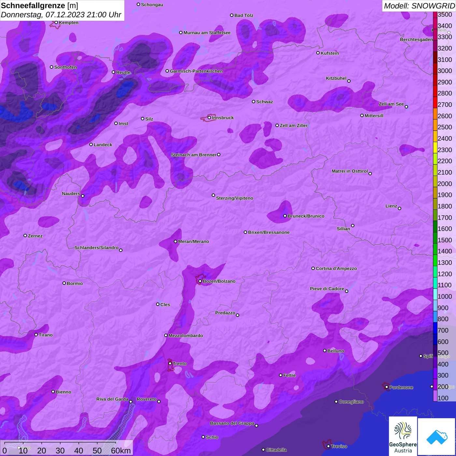
Task: Click the Zernez marker dot
Action: (25, 235)
